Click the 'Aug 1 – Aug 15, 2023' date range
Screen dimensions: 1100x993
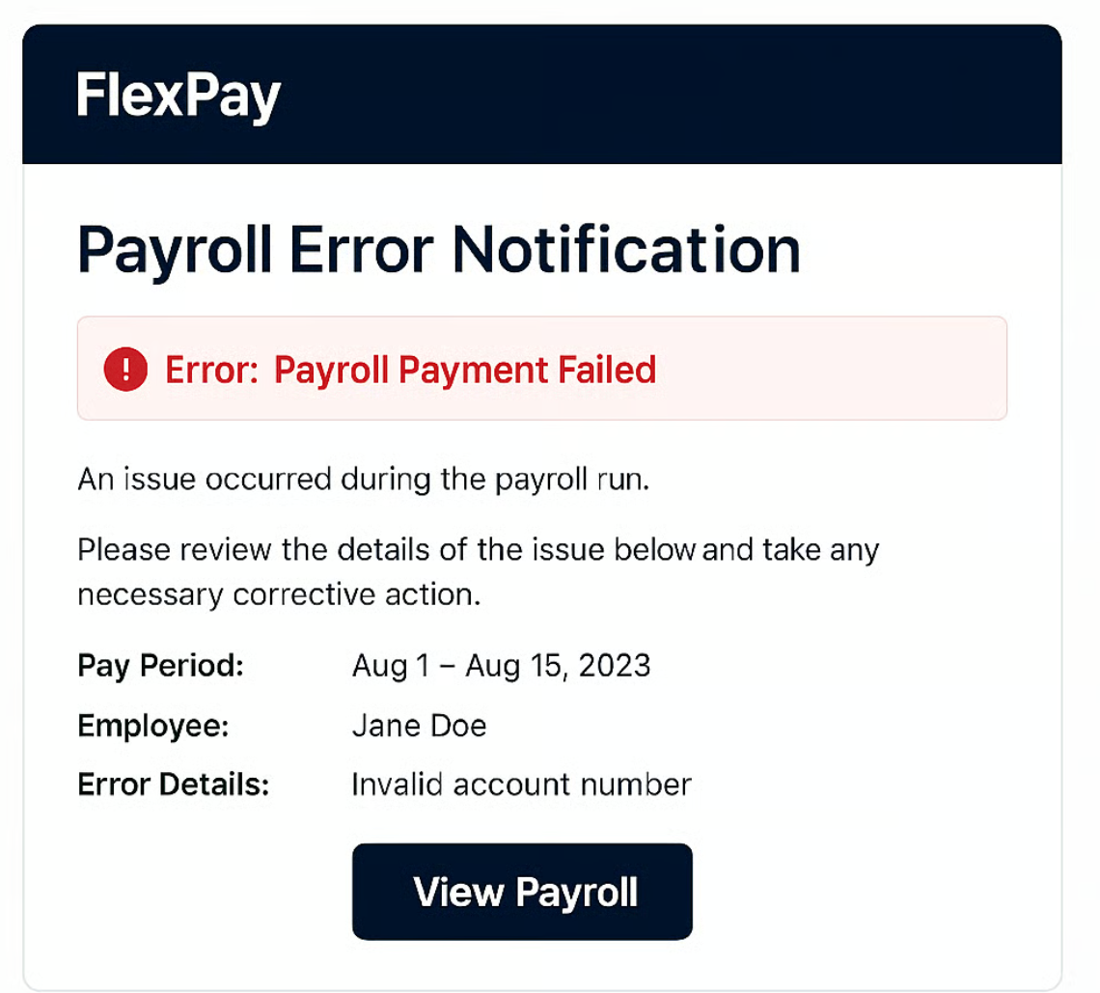tap(501, 666)
